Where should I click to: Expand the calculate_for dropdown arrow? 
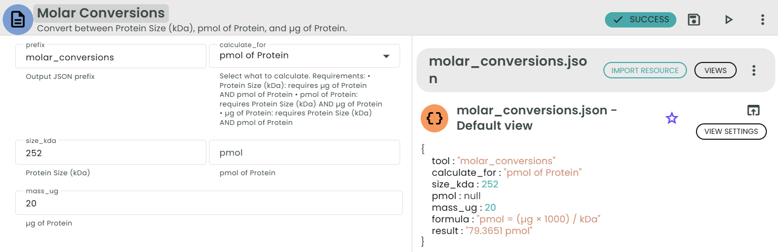click(x=386, y=56)
